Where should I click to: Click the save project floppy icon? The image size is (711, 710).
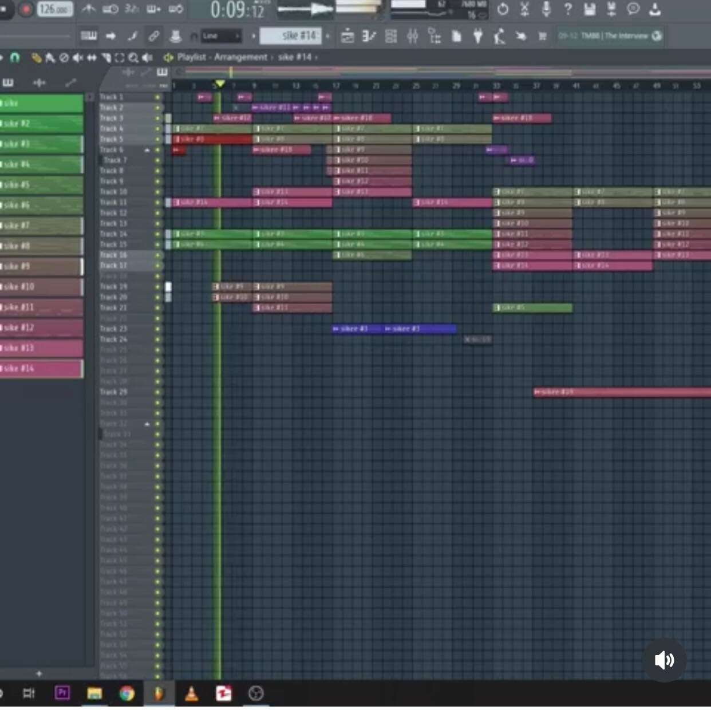[x=589, y=9]
